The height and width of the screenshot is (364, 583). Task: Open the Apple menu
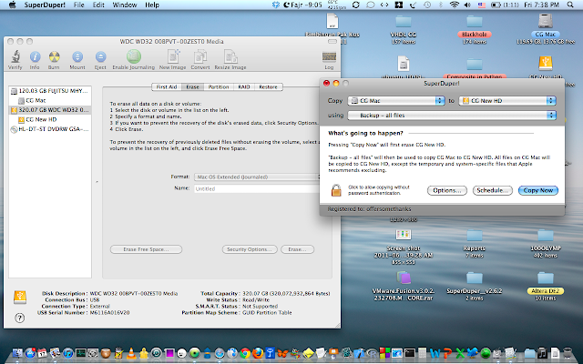point(12,5)
